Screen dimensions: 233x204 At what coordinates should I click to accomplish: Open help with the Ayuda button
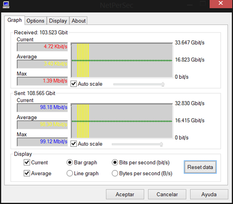(209, 194)
